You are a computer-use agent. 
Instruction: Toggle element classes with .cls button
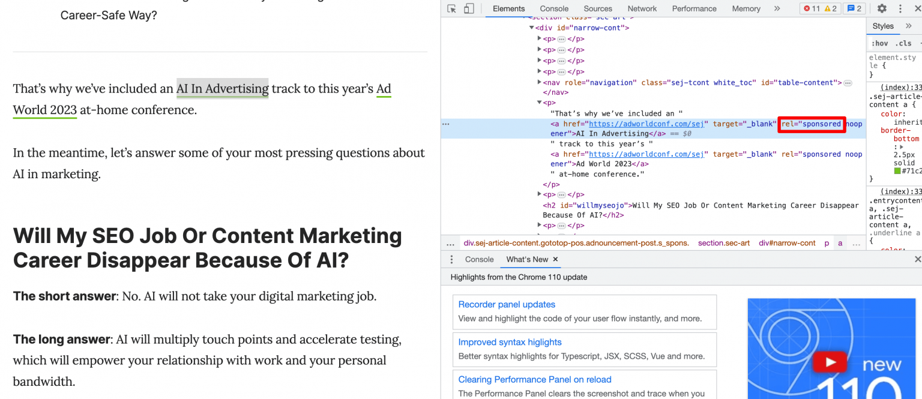[x=904, y=43]
